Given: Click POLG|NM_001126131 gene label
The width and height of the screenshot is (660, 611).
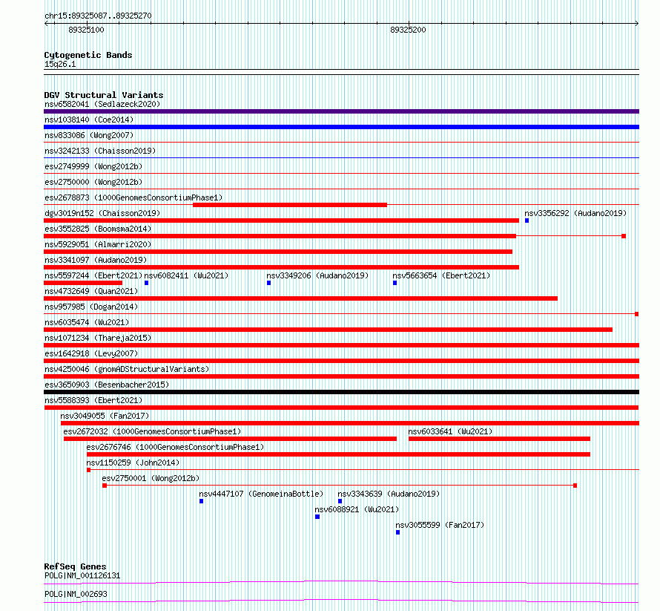Looking at the screenshot, I should (x=82, y=575).
